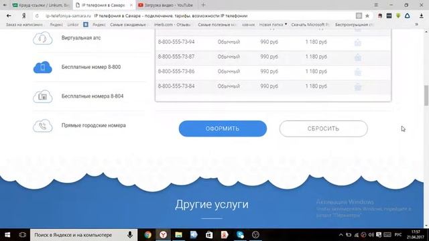Reload the page with refresh icon

click(37, 16)
